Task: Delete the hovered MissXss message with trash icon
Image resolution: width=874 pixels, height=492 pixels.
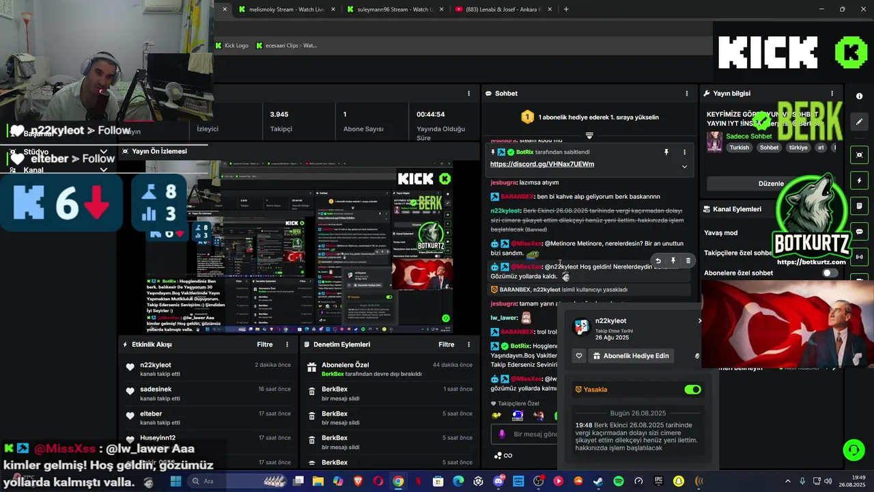Action: [x=688, y=260]
